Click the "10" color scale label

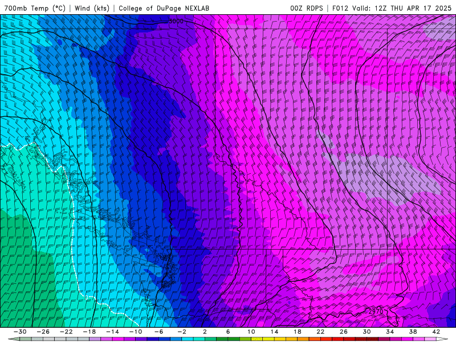pyautogui.click(x=251, y=332)
